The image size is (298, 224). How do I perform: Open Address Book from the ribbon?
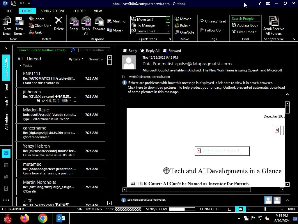coord(245,25)
